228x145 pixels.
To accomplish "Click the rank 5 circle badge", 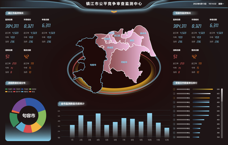I will click(174, 107).
